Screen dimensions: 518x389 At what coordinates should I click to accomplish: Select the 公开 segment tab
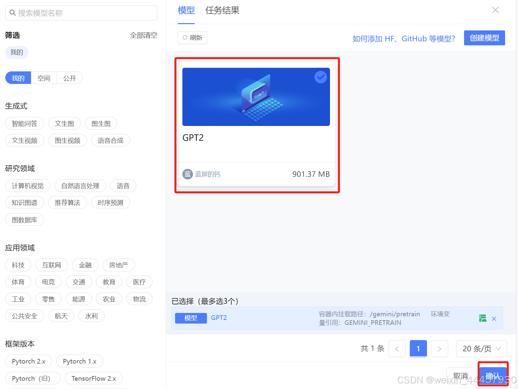coord(70,78)
